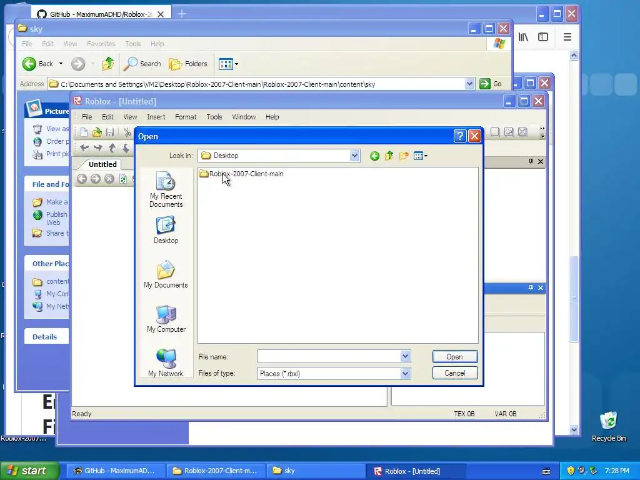Click the grey forward button under Untitled tab
The width and height of the screenshot is (640, 480).
point(96,179)
